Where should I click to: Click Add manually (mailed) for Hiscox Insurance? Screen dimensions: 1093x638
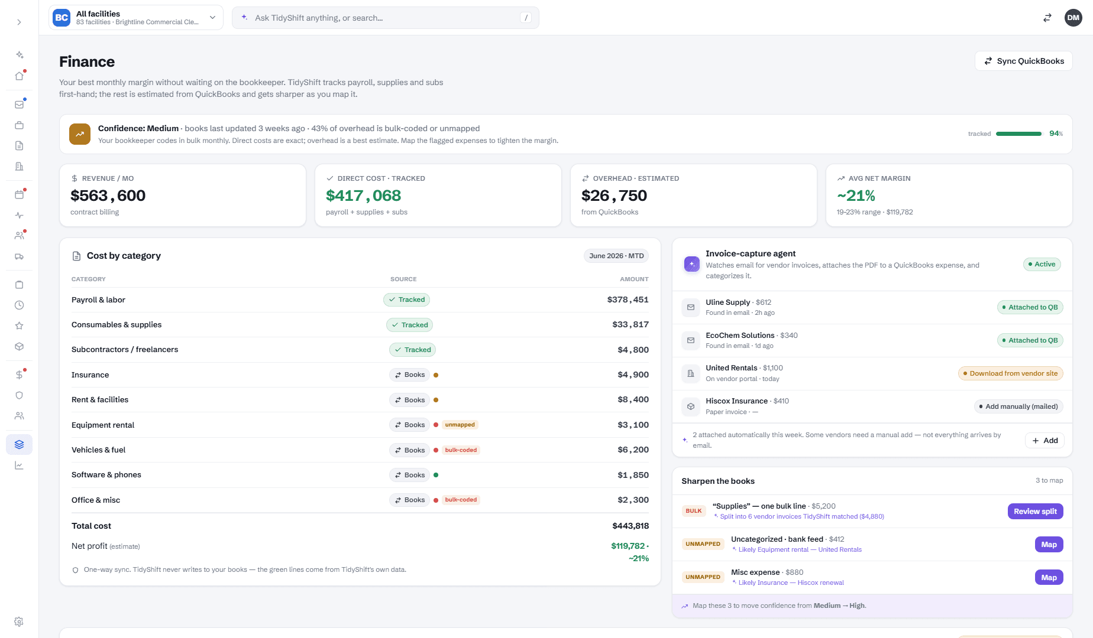click(x=1018, y=406)
